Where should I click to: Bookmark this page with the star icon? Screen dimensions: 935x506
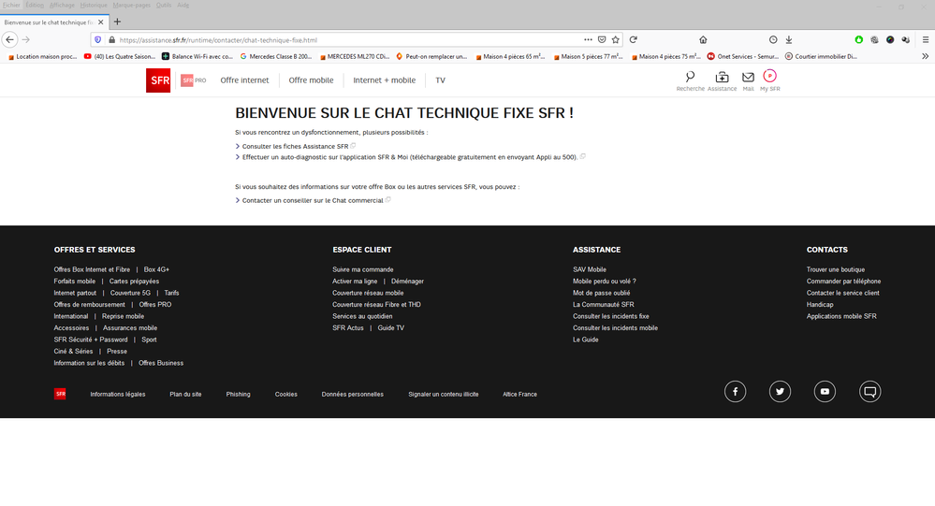(x=615, y=40)
